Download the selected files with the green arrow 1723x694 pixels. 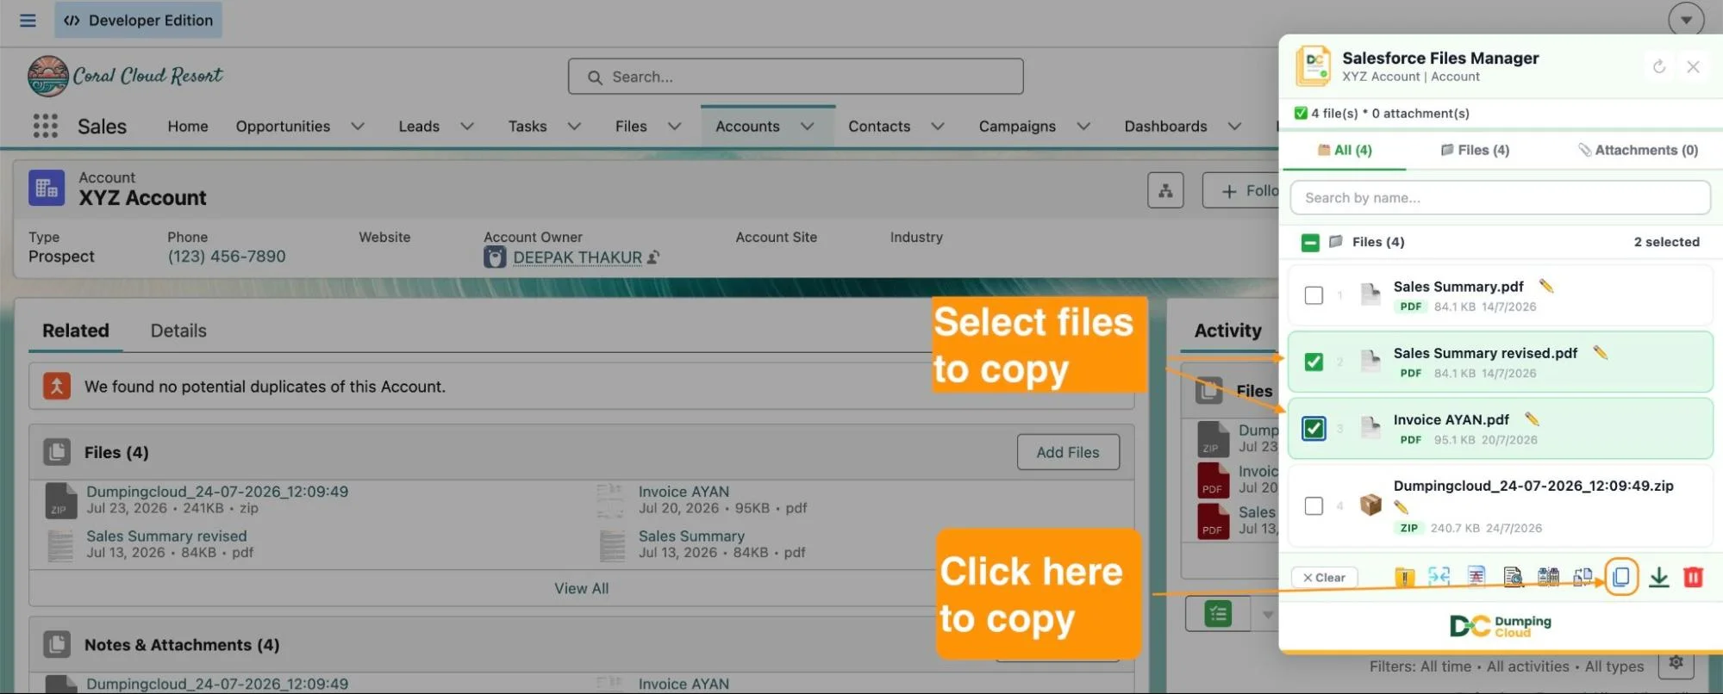click(x=1658, y=577)
